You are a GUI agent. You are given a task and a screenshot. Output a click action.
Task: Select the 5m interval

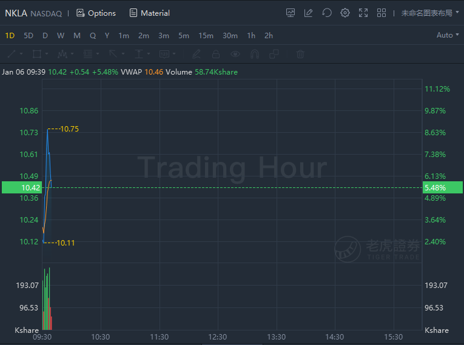184,36
